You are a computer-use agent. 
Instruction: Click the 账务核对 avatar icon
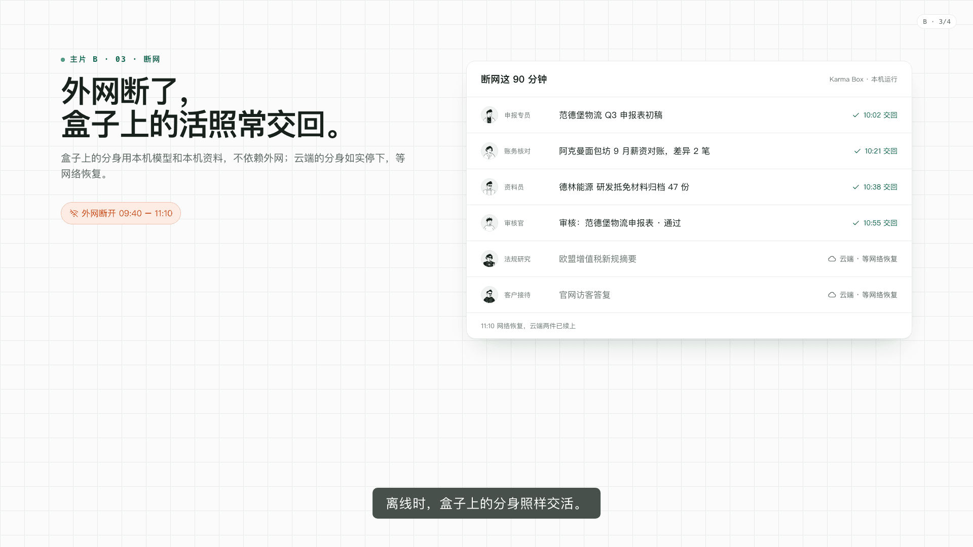pyautogui.click(x=489, y=151)
